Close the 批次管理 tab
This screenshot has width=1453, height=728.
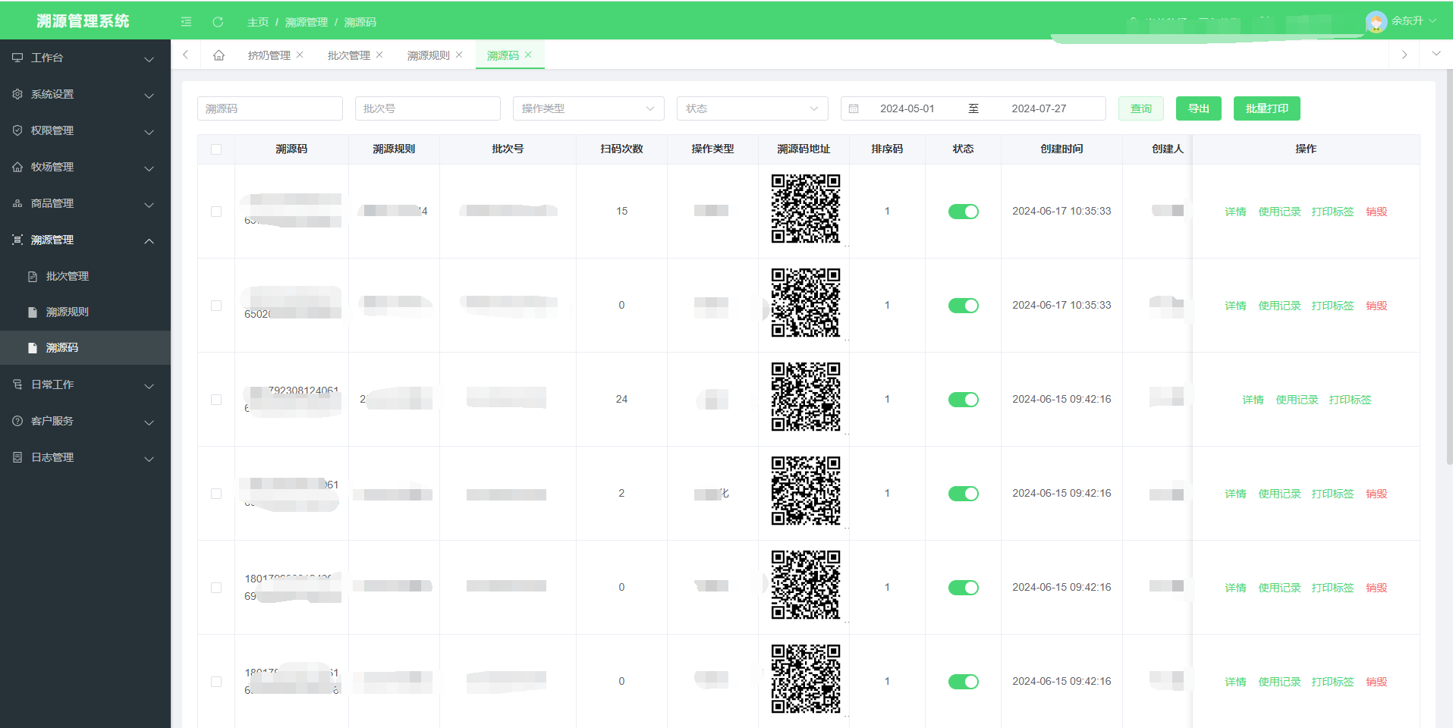pyautogui.click(x=379, y=55)
